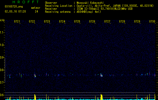Click the 0724 time marker

pos(62,21)
